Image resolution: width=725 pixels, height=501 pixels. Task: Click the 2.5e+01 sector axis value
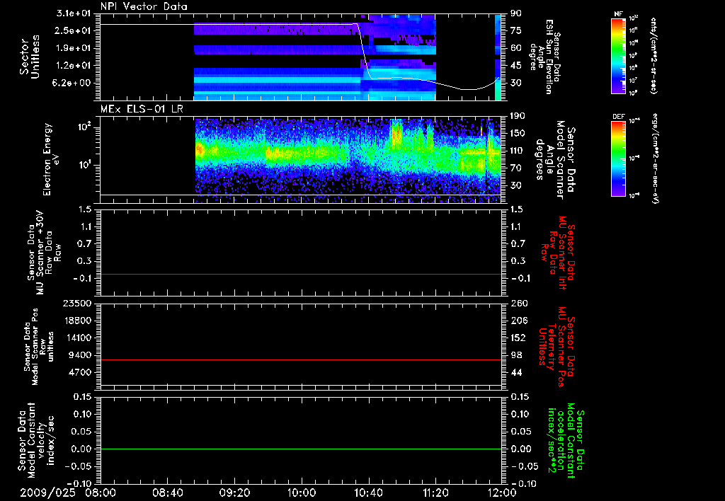[73, 30]
